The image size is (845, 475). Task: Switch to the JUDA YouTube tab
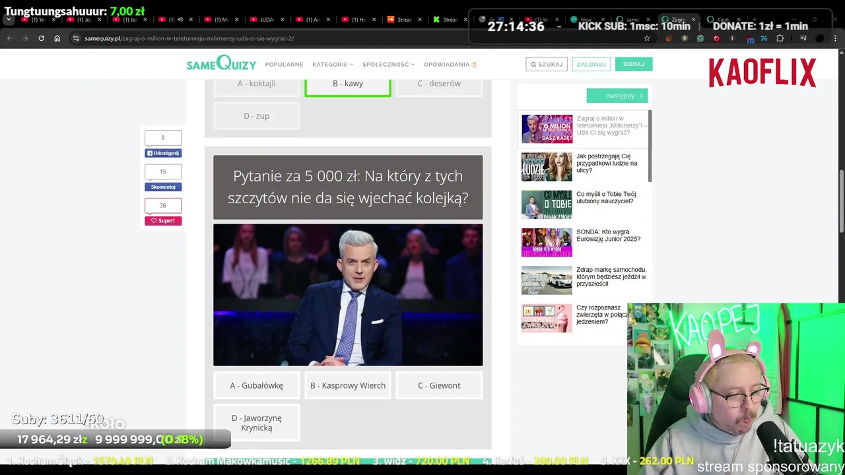pos(264,20)
